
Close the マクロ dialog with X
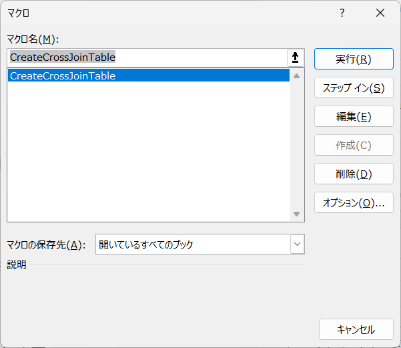(x=380, y=13)
